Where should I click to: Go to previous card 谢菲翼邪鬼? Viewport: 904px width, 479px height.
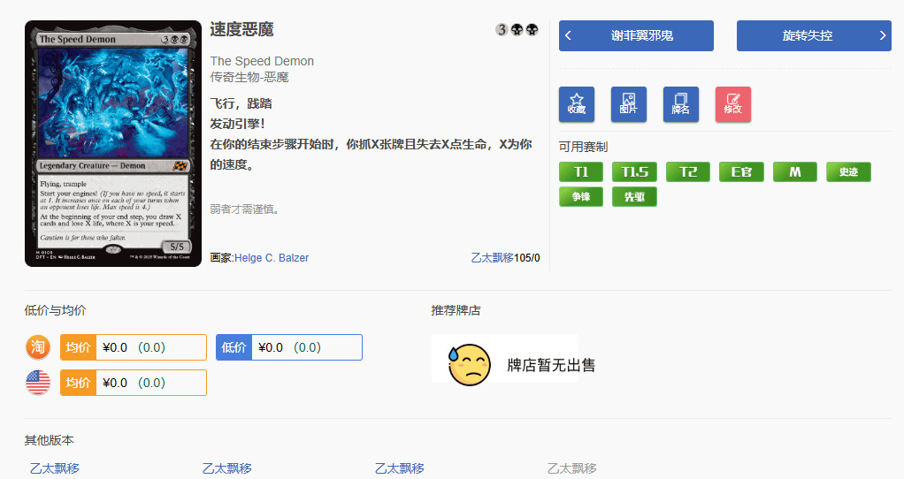click(x=636, y=35)
